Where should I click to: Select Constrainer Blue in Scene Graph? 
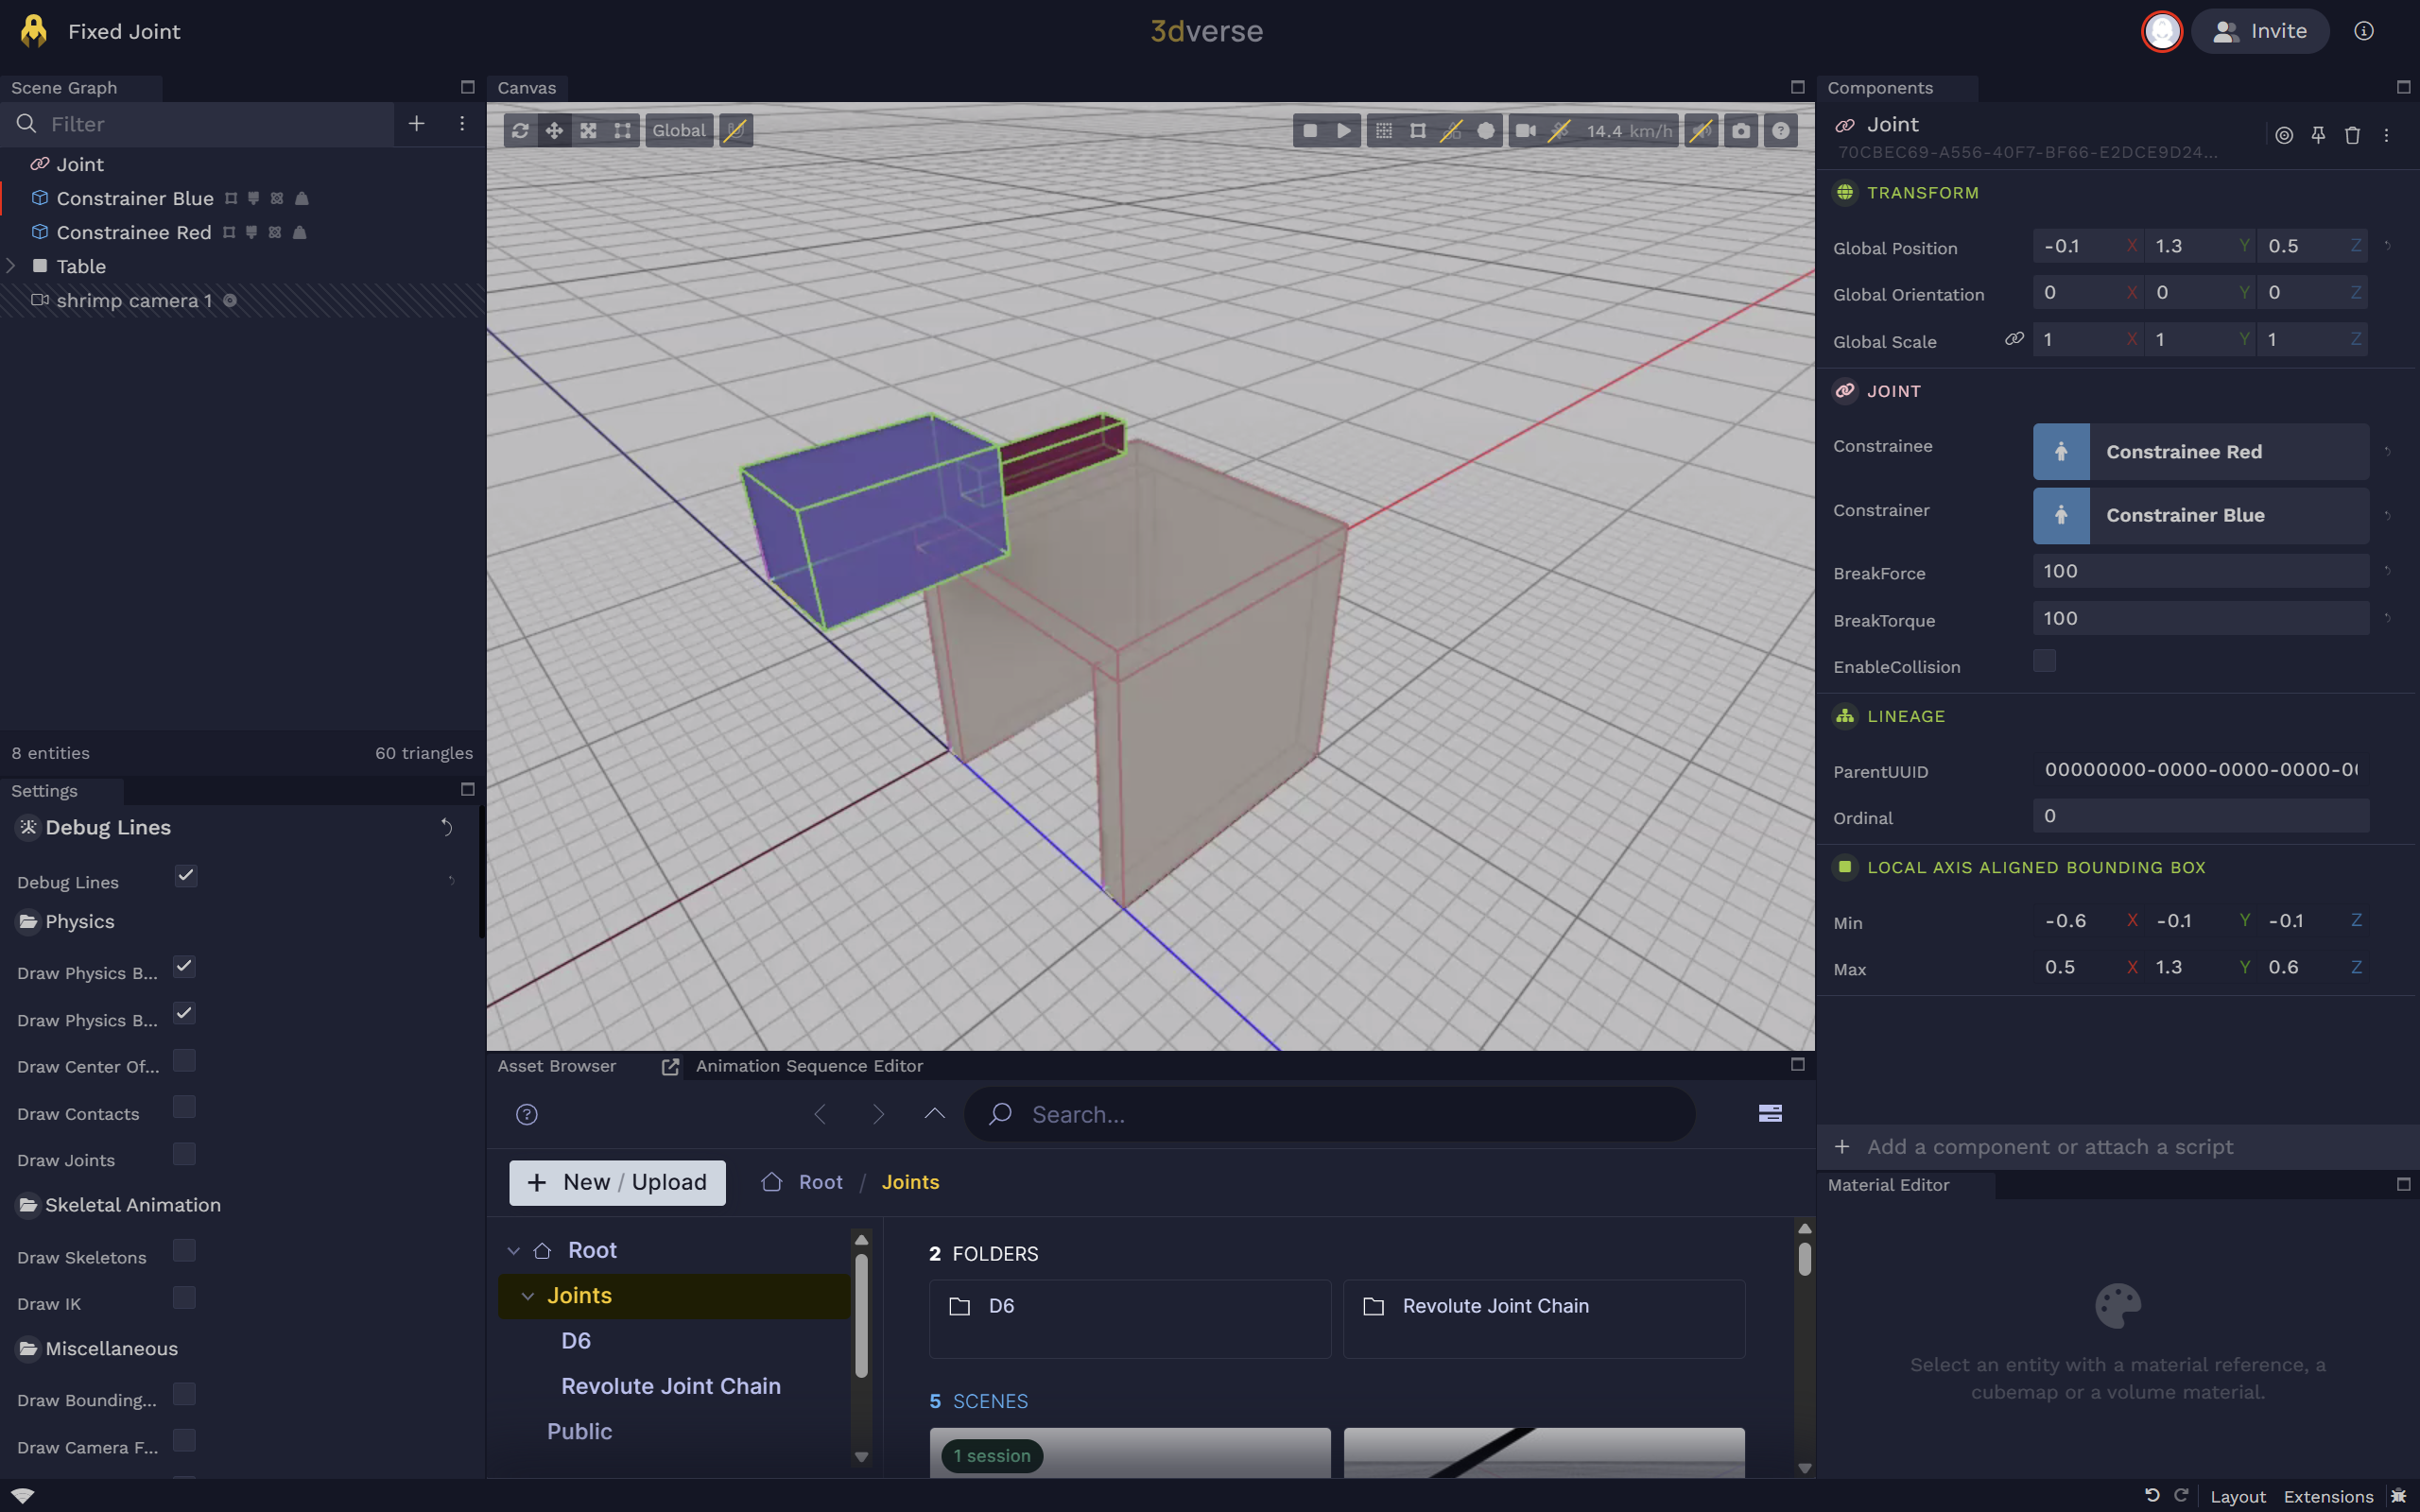pos(135,198)
